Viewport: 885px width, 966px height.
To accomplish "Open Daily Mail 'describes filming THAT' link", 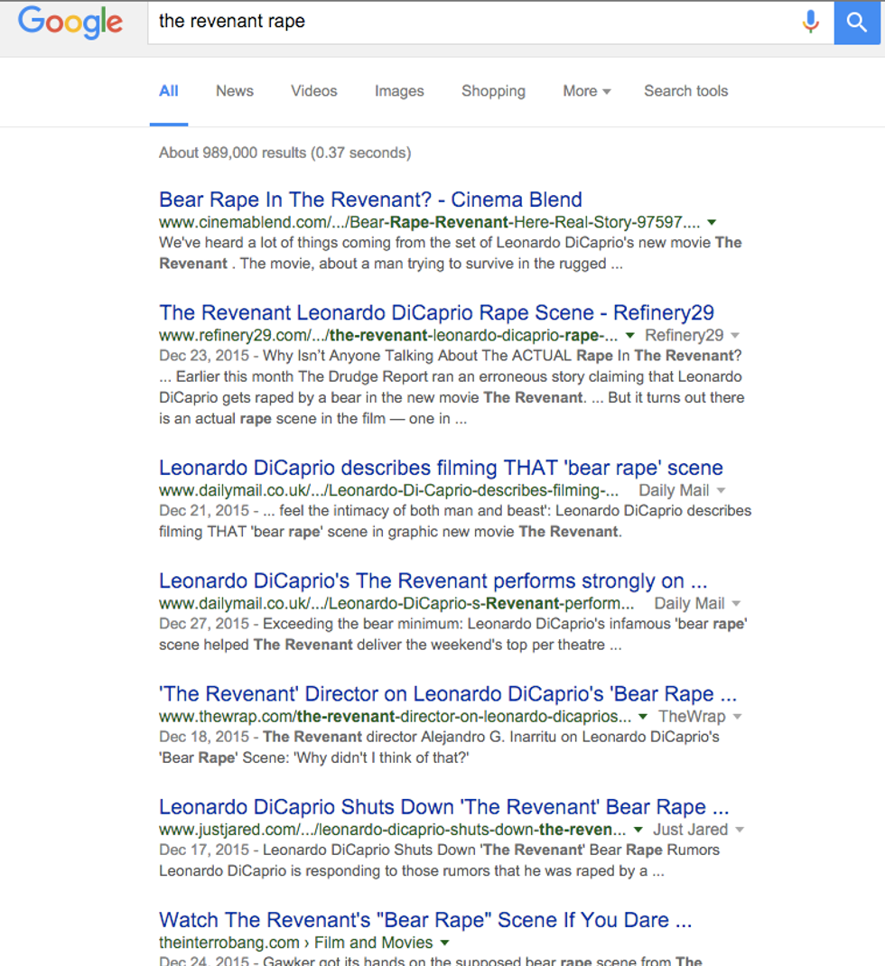I will tap(441, 468).
